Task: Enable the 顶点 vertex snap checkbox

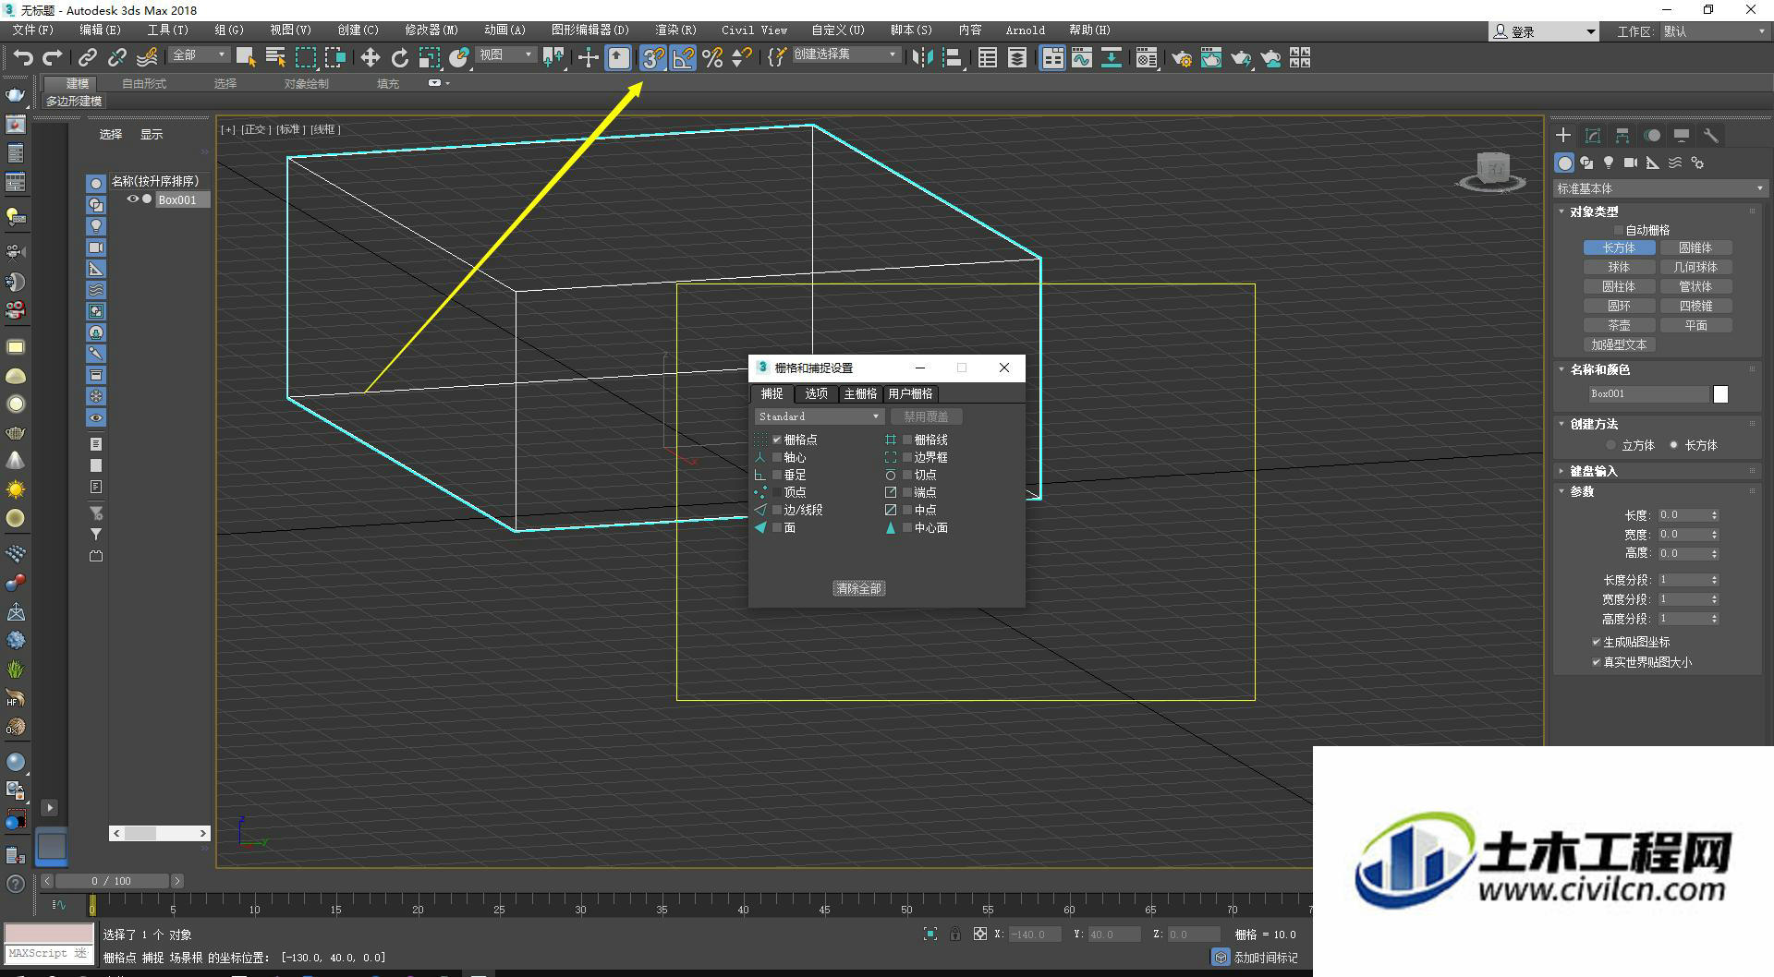Action: pos(777,492)
